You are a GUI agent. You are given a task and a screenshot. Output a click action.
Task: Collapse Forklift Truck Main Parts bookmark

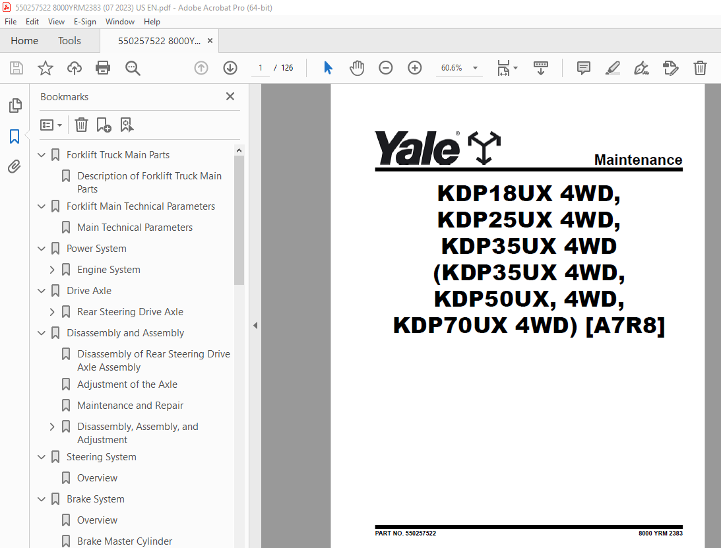[42, 155]
